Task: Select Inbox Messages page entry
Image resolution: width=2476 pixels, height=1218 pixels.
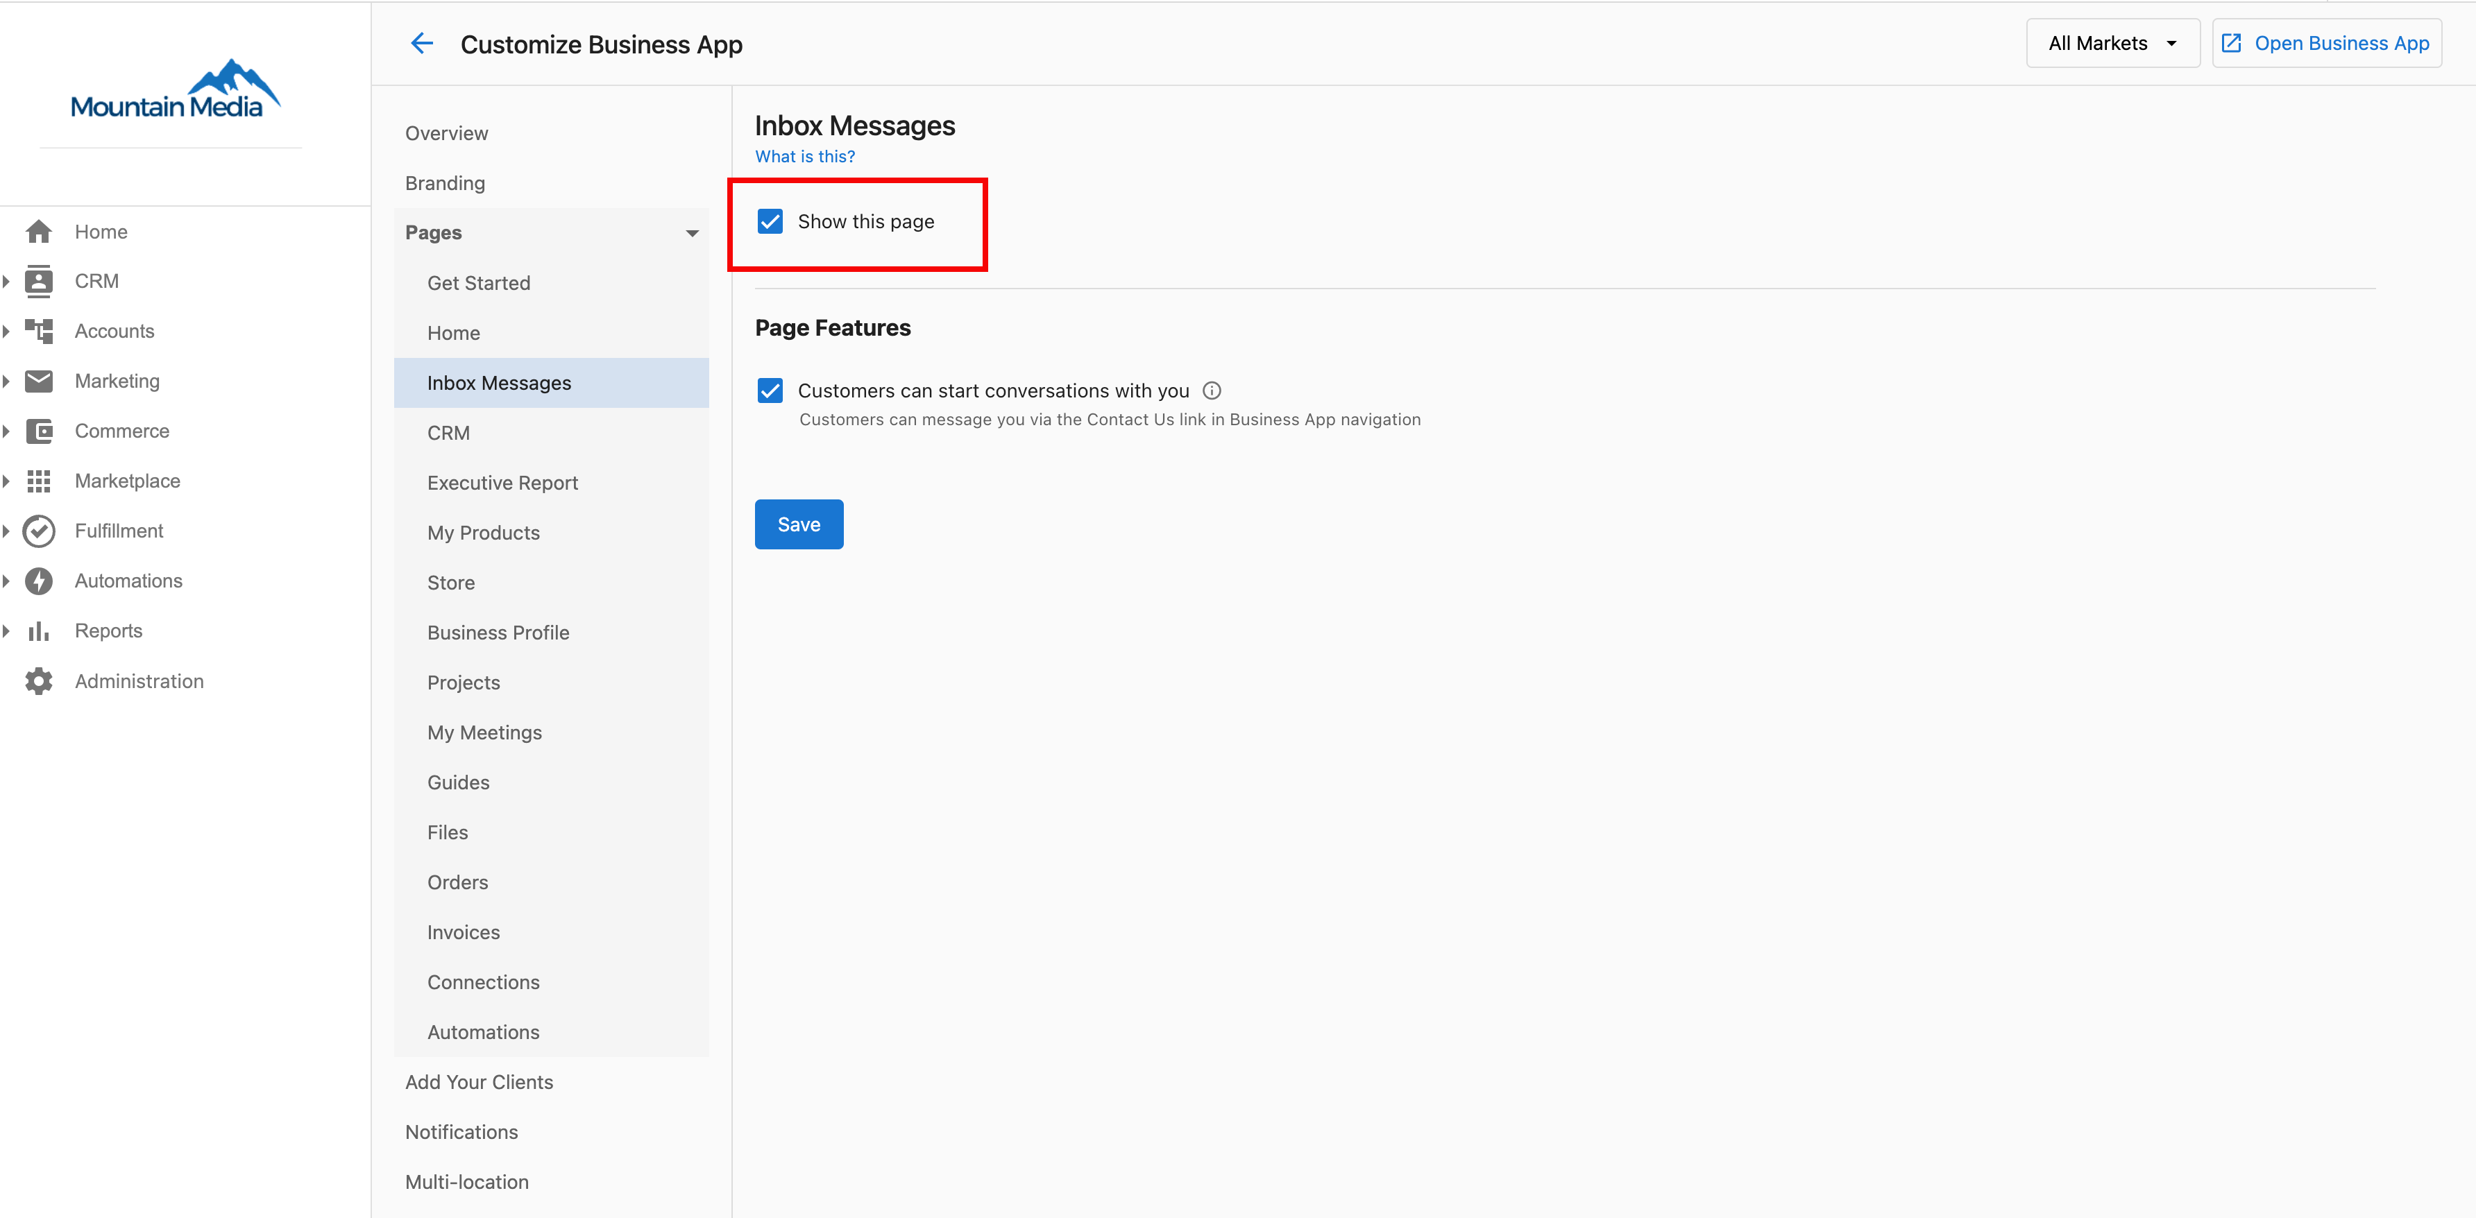Action: tap(551, 384)
